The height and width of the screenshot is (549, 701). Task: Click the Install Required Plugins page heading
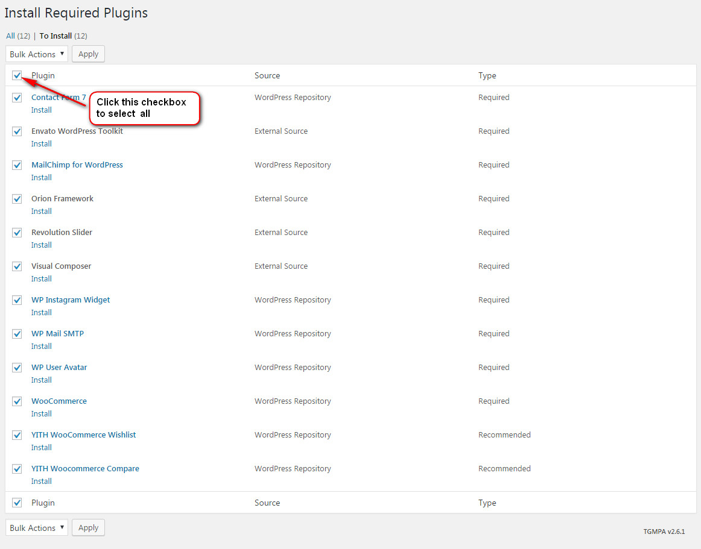coord(76,13)
